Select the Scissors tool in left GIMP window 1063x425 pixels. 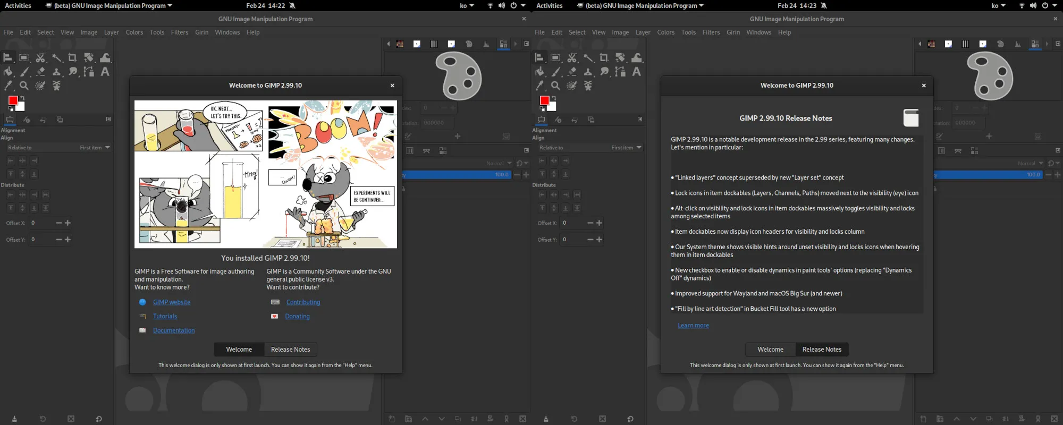point(40,58)
